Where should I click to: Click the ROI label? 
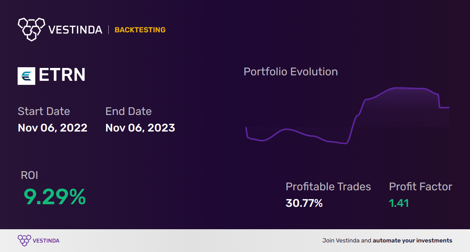coord(29,175)
